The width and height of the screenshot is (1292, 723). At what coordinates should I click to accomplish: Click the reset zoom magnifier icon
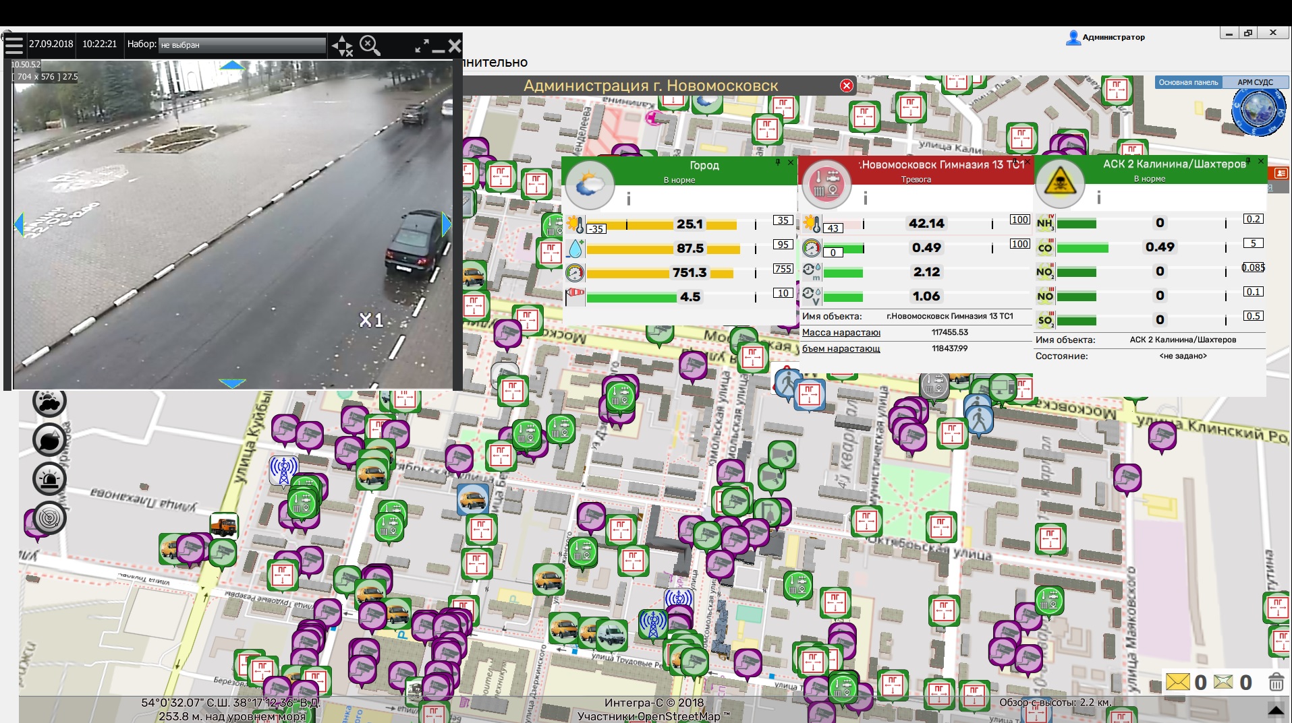coord(370,46)
